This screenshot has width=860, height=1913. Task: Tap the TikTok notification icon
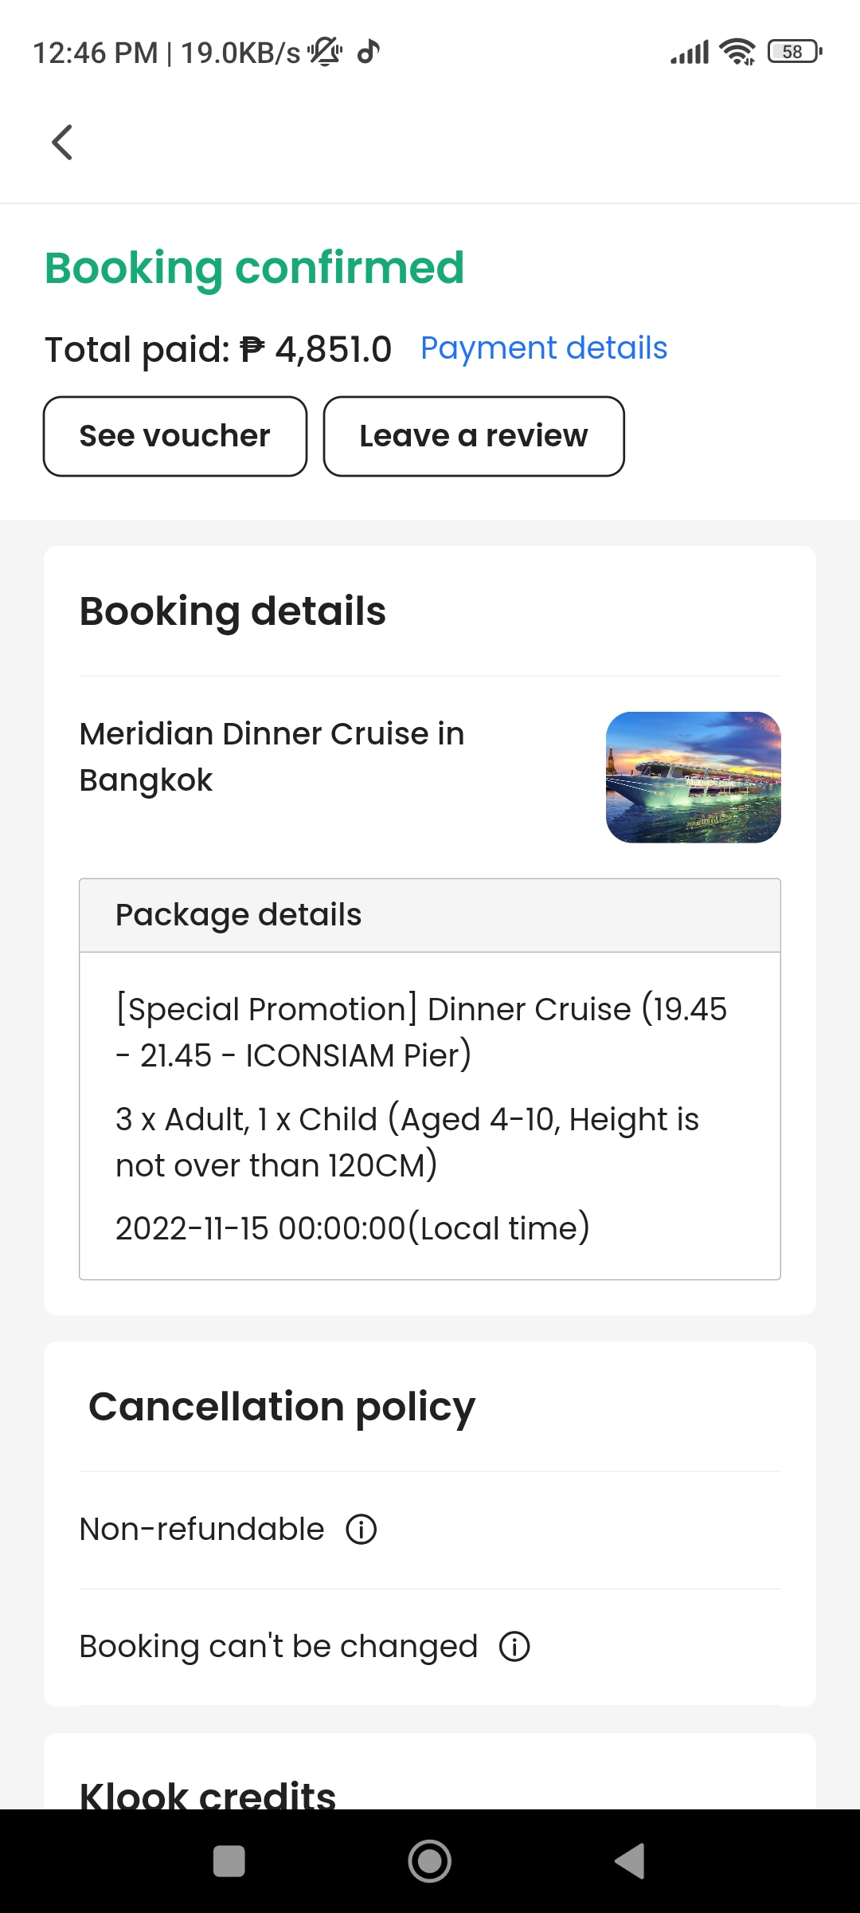point(368,53)
